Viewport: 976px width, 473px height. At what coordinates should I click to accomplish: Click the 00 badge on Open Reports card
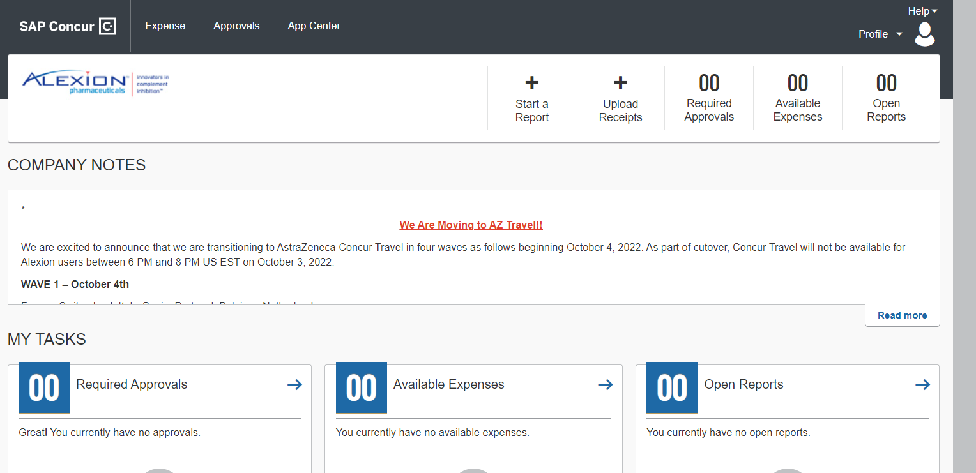[x=672, y=387]
